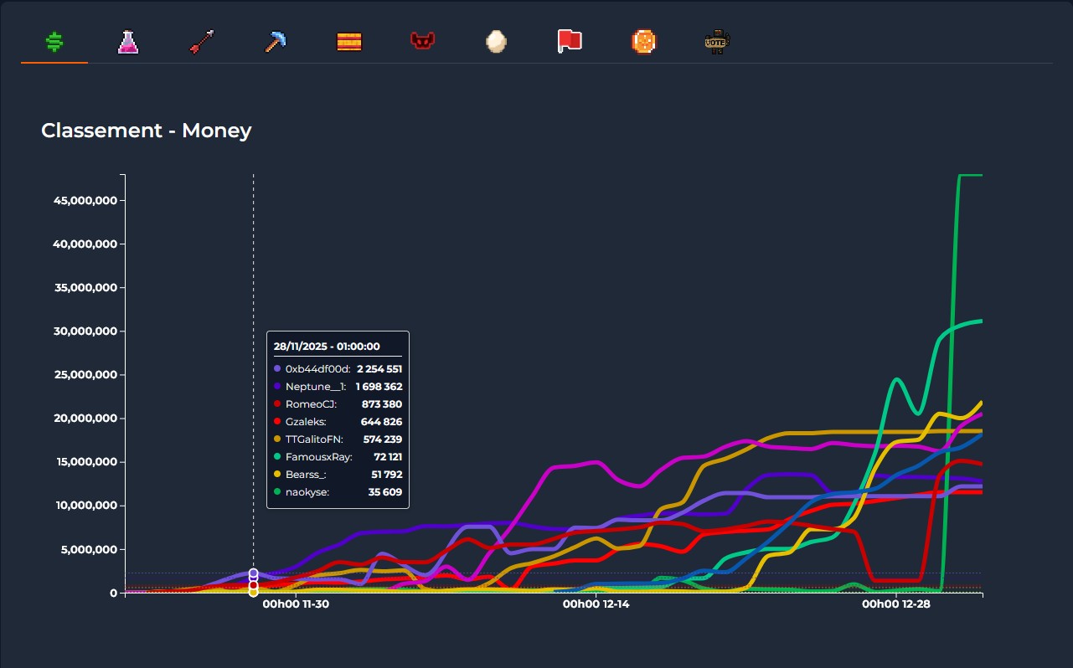This screenshot has width=1073, height=668.
Task: Select the orange coin ranking tab
Action: click(643, 42)
